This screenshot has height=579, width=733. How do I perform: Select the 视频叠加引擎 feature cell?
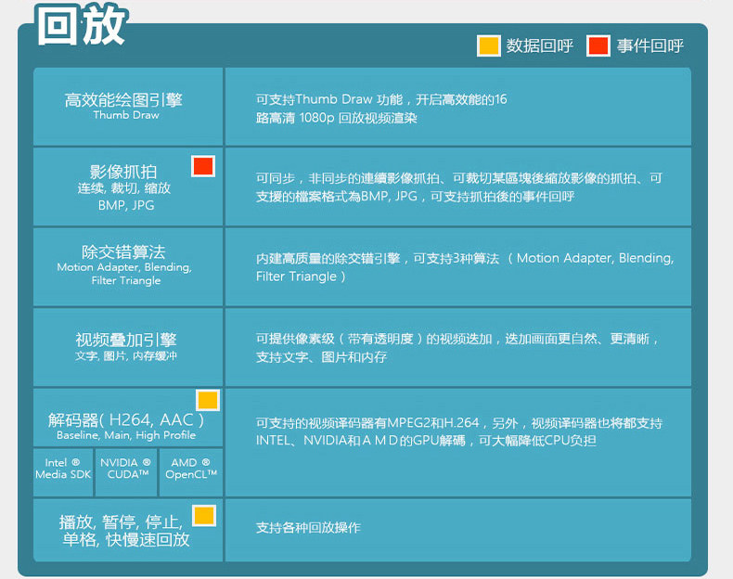pos(128,347)
